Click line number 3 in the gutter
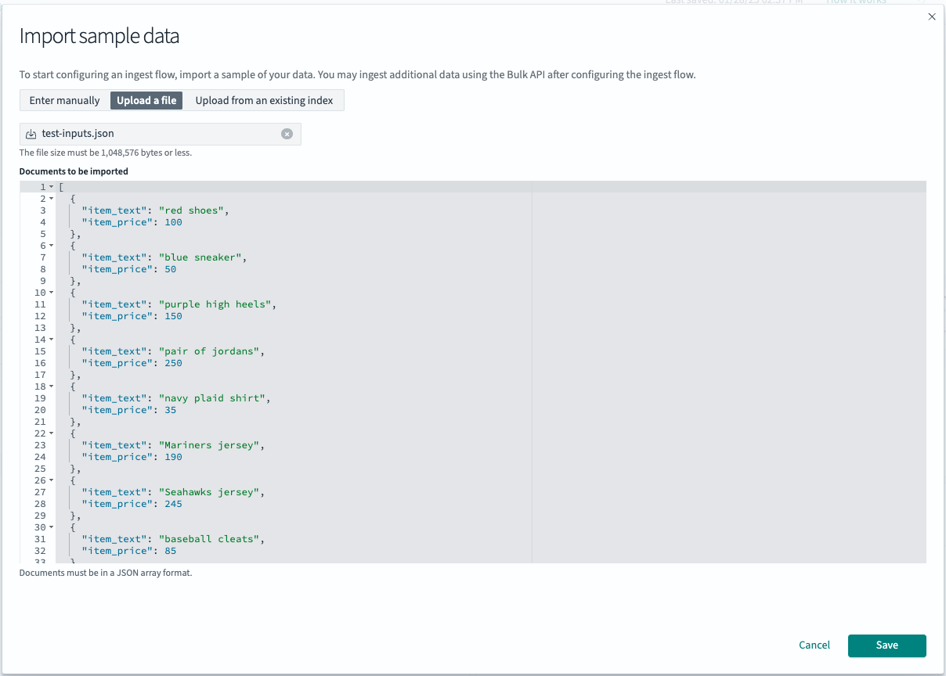 tap(43, 210)
